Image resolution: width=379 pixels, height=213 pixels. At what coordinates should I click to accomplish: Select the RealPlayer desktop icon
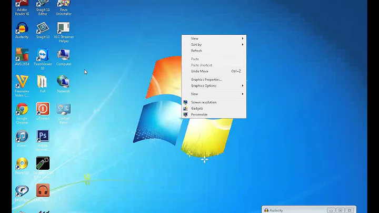(x=22, y=193)
